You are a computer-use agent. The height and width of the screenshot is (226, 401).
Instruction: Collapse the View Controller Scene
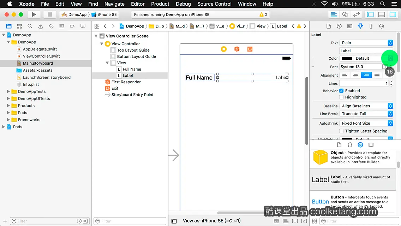tap(96, 36)
